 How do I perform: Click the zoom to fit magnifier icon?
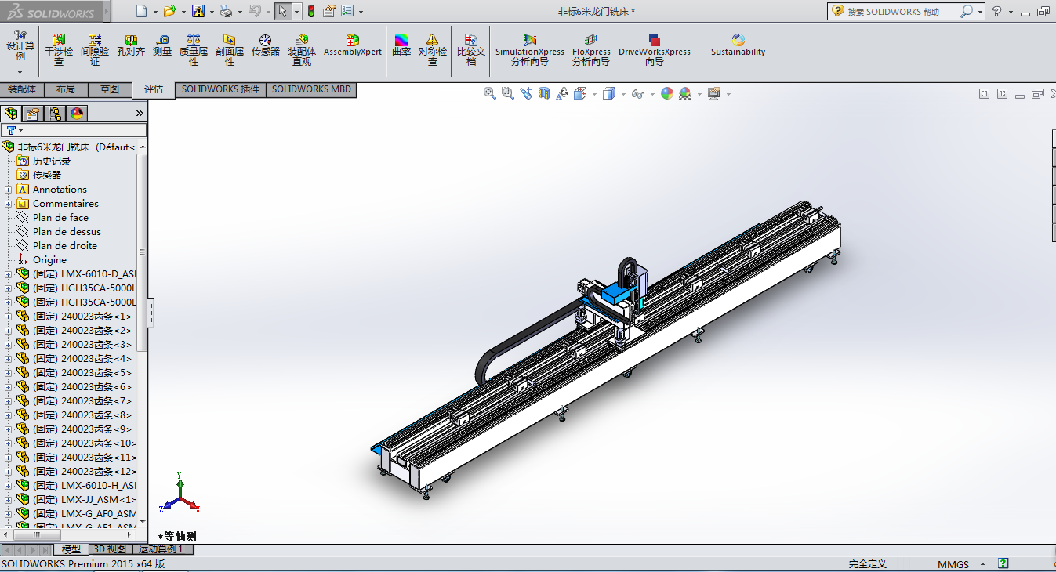click(x=490, y=93)
